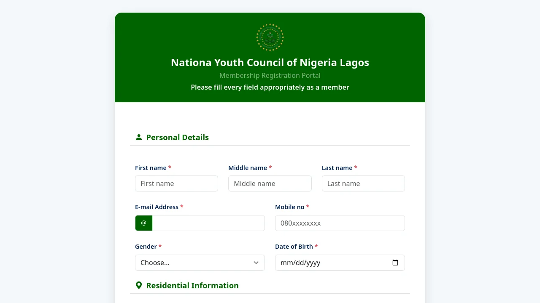Viewport: 540px width, 303px height.
Task: Click the Date of Birth field
Action: pos(333,263)
